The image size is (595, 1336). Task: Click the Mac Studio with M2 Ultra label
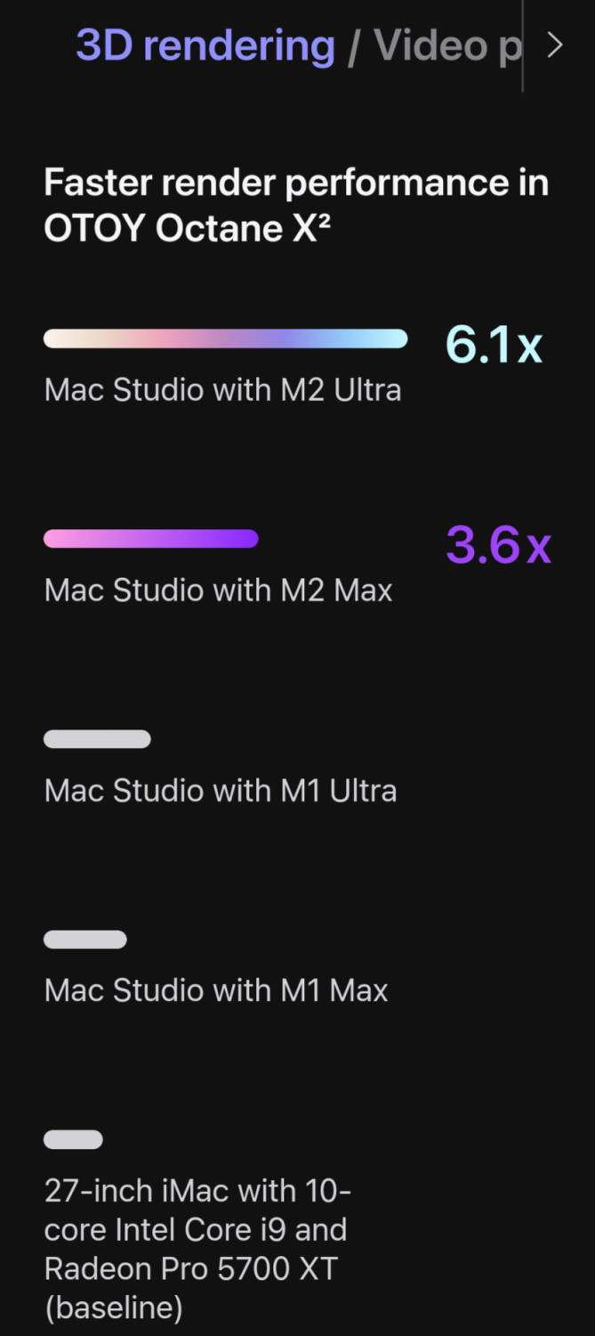tap(222, 390)
